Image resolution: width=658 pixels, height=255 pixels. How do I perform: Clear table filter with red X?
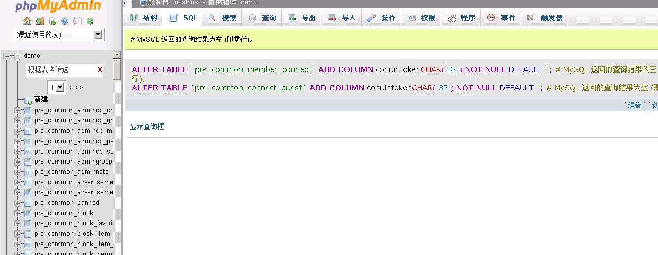point(100,69)
